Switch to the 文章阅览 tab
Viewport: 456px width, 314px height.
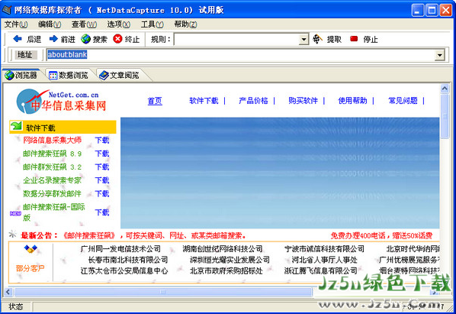pyautogui.click(x=120, y=76)
